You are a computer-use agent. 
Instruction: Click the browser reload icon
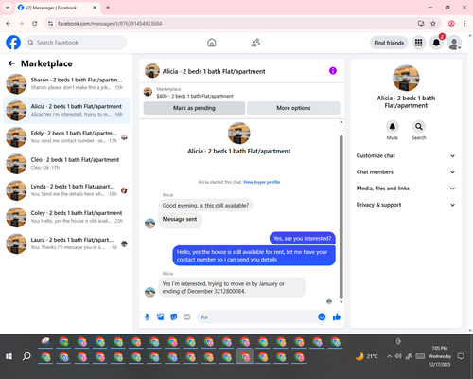pyautogui.click(x=35, y=23)
